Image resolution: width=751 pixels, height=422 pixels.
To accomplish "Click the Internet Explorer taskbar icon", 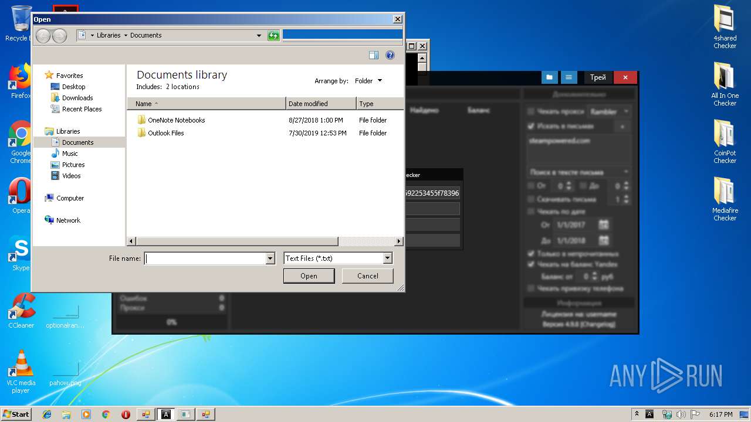I will tap(47, 414).
